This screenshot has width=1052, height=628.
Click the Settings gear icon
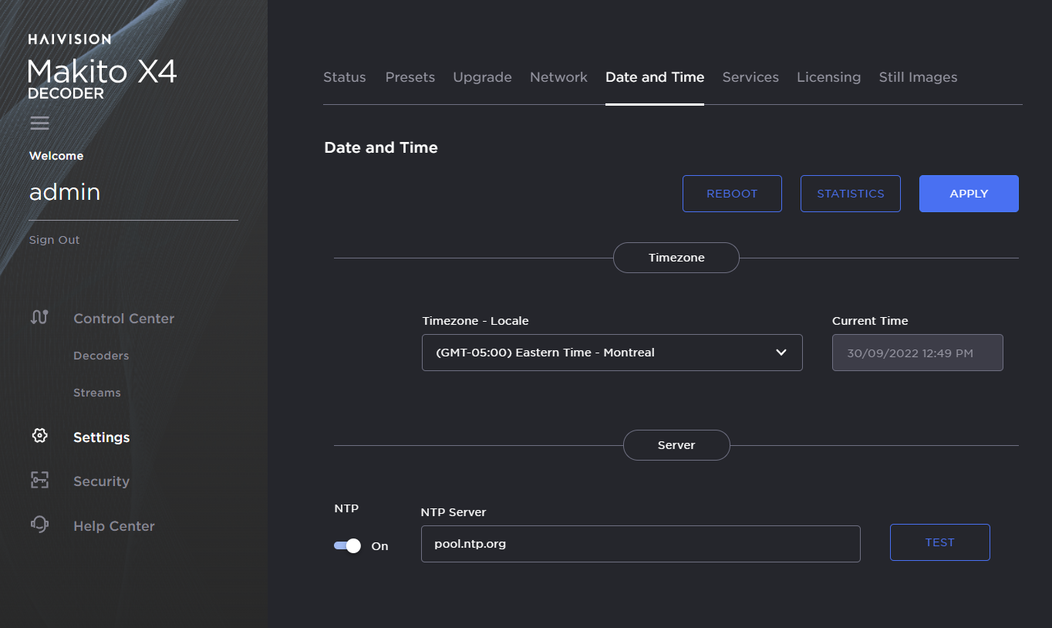39,436
